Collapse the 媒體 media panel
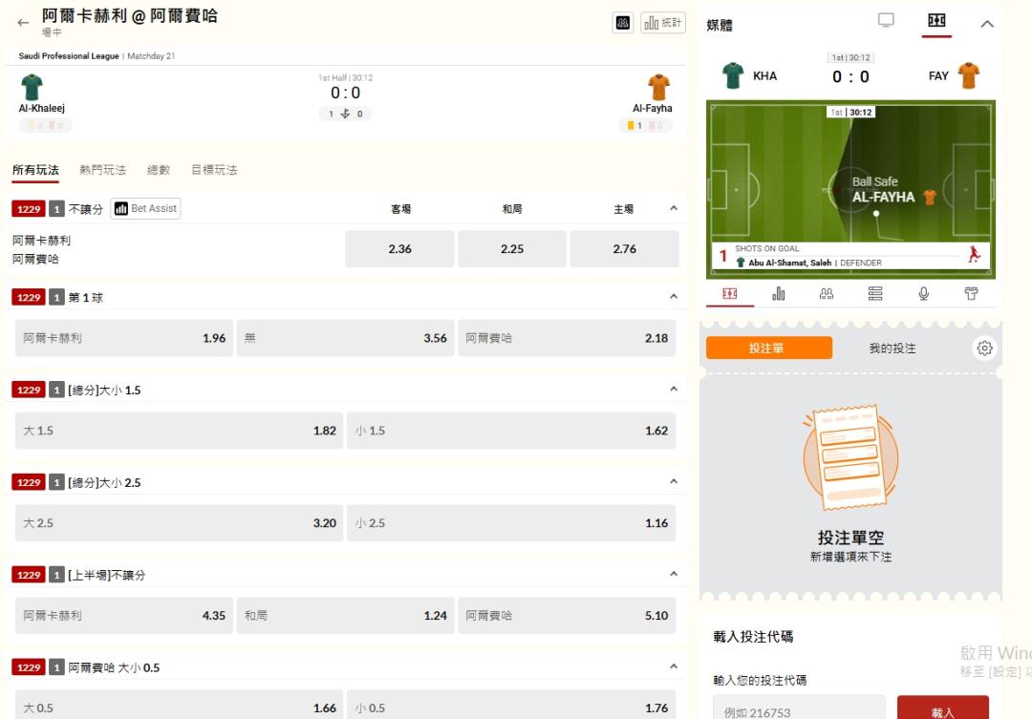The image size is (1032, 719). tap(986, 24)
